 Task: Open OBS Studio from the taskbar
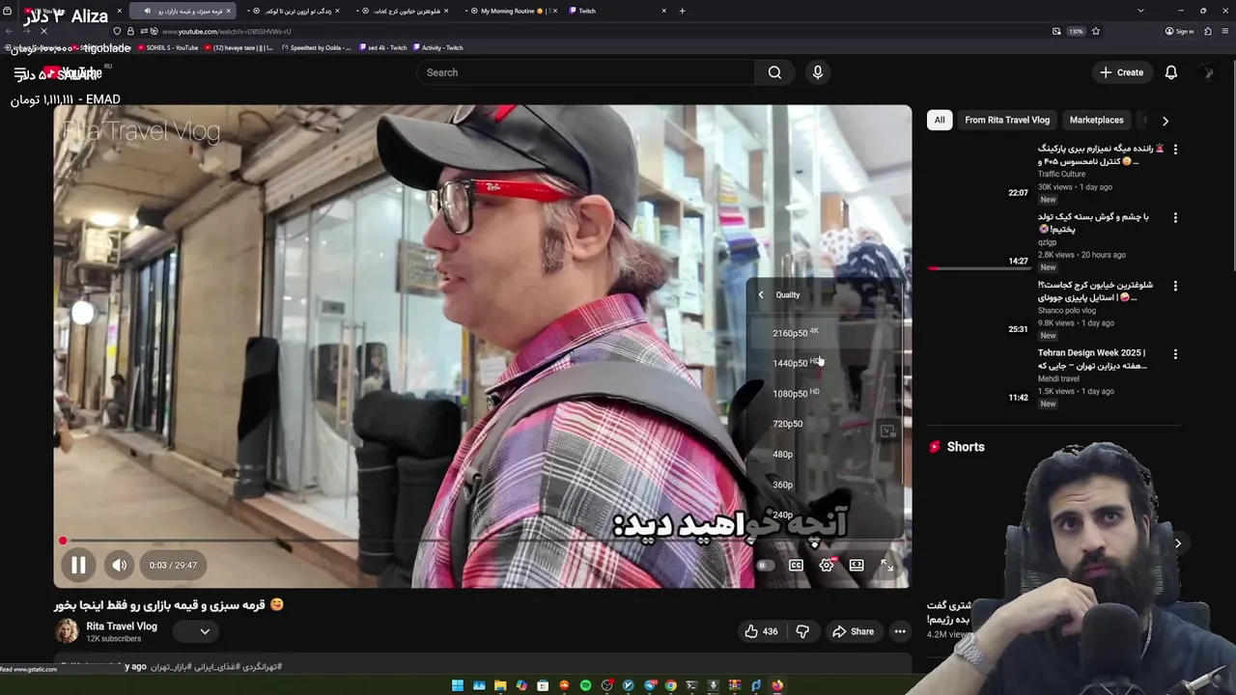coord(606,686)
